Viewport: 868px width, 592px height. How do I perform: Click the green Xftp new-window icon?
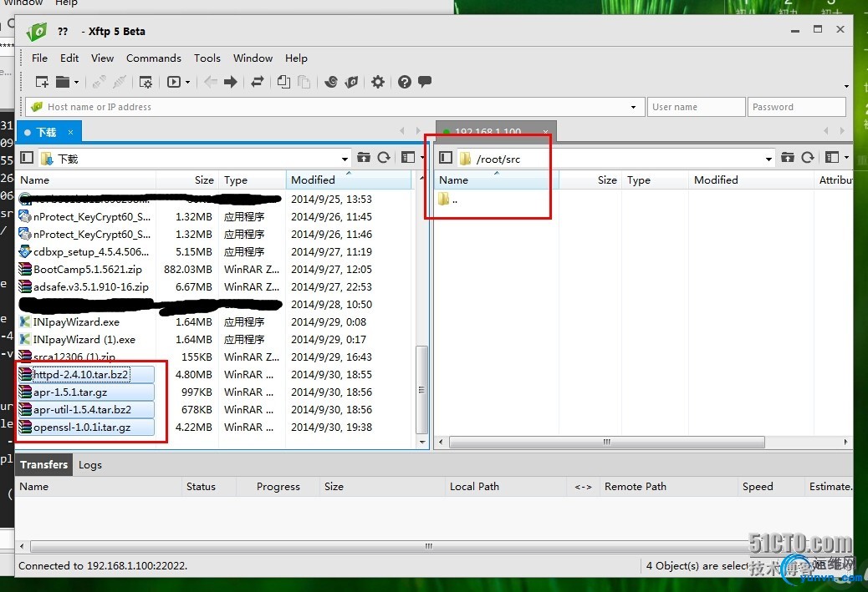[351, 82]
